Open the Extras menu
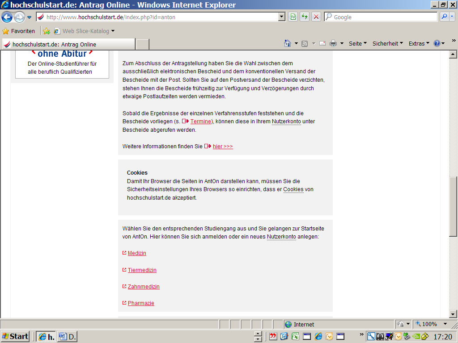 419,43
